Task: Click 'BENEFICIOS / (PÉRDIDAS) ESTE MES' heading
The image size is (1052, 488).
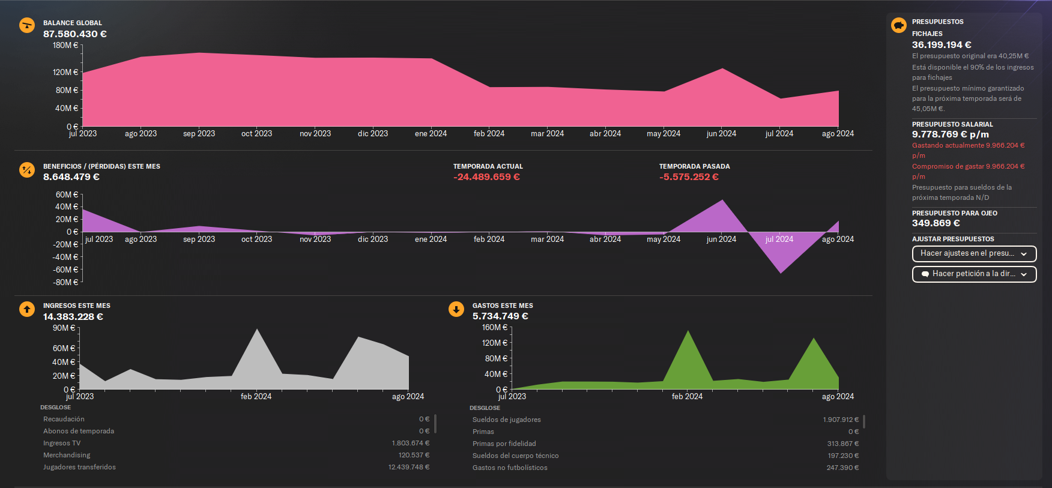Action: [x=101, y=166]
